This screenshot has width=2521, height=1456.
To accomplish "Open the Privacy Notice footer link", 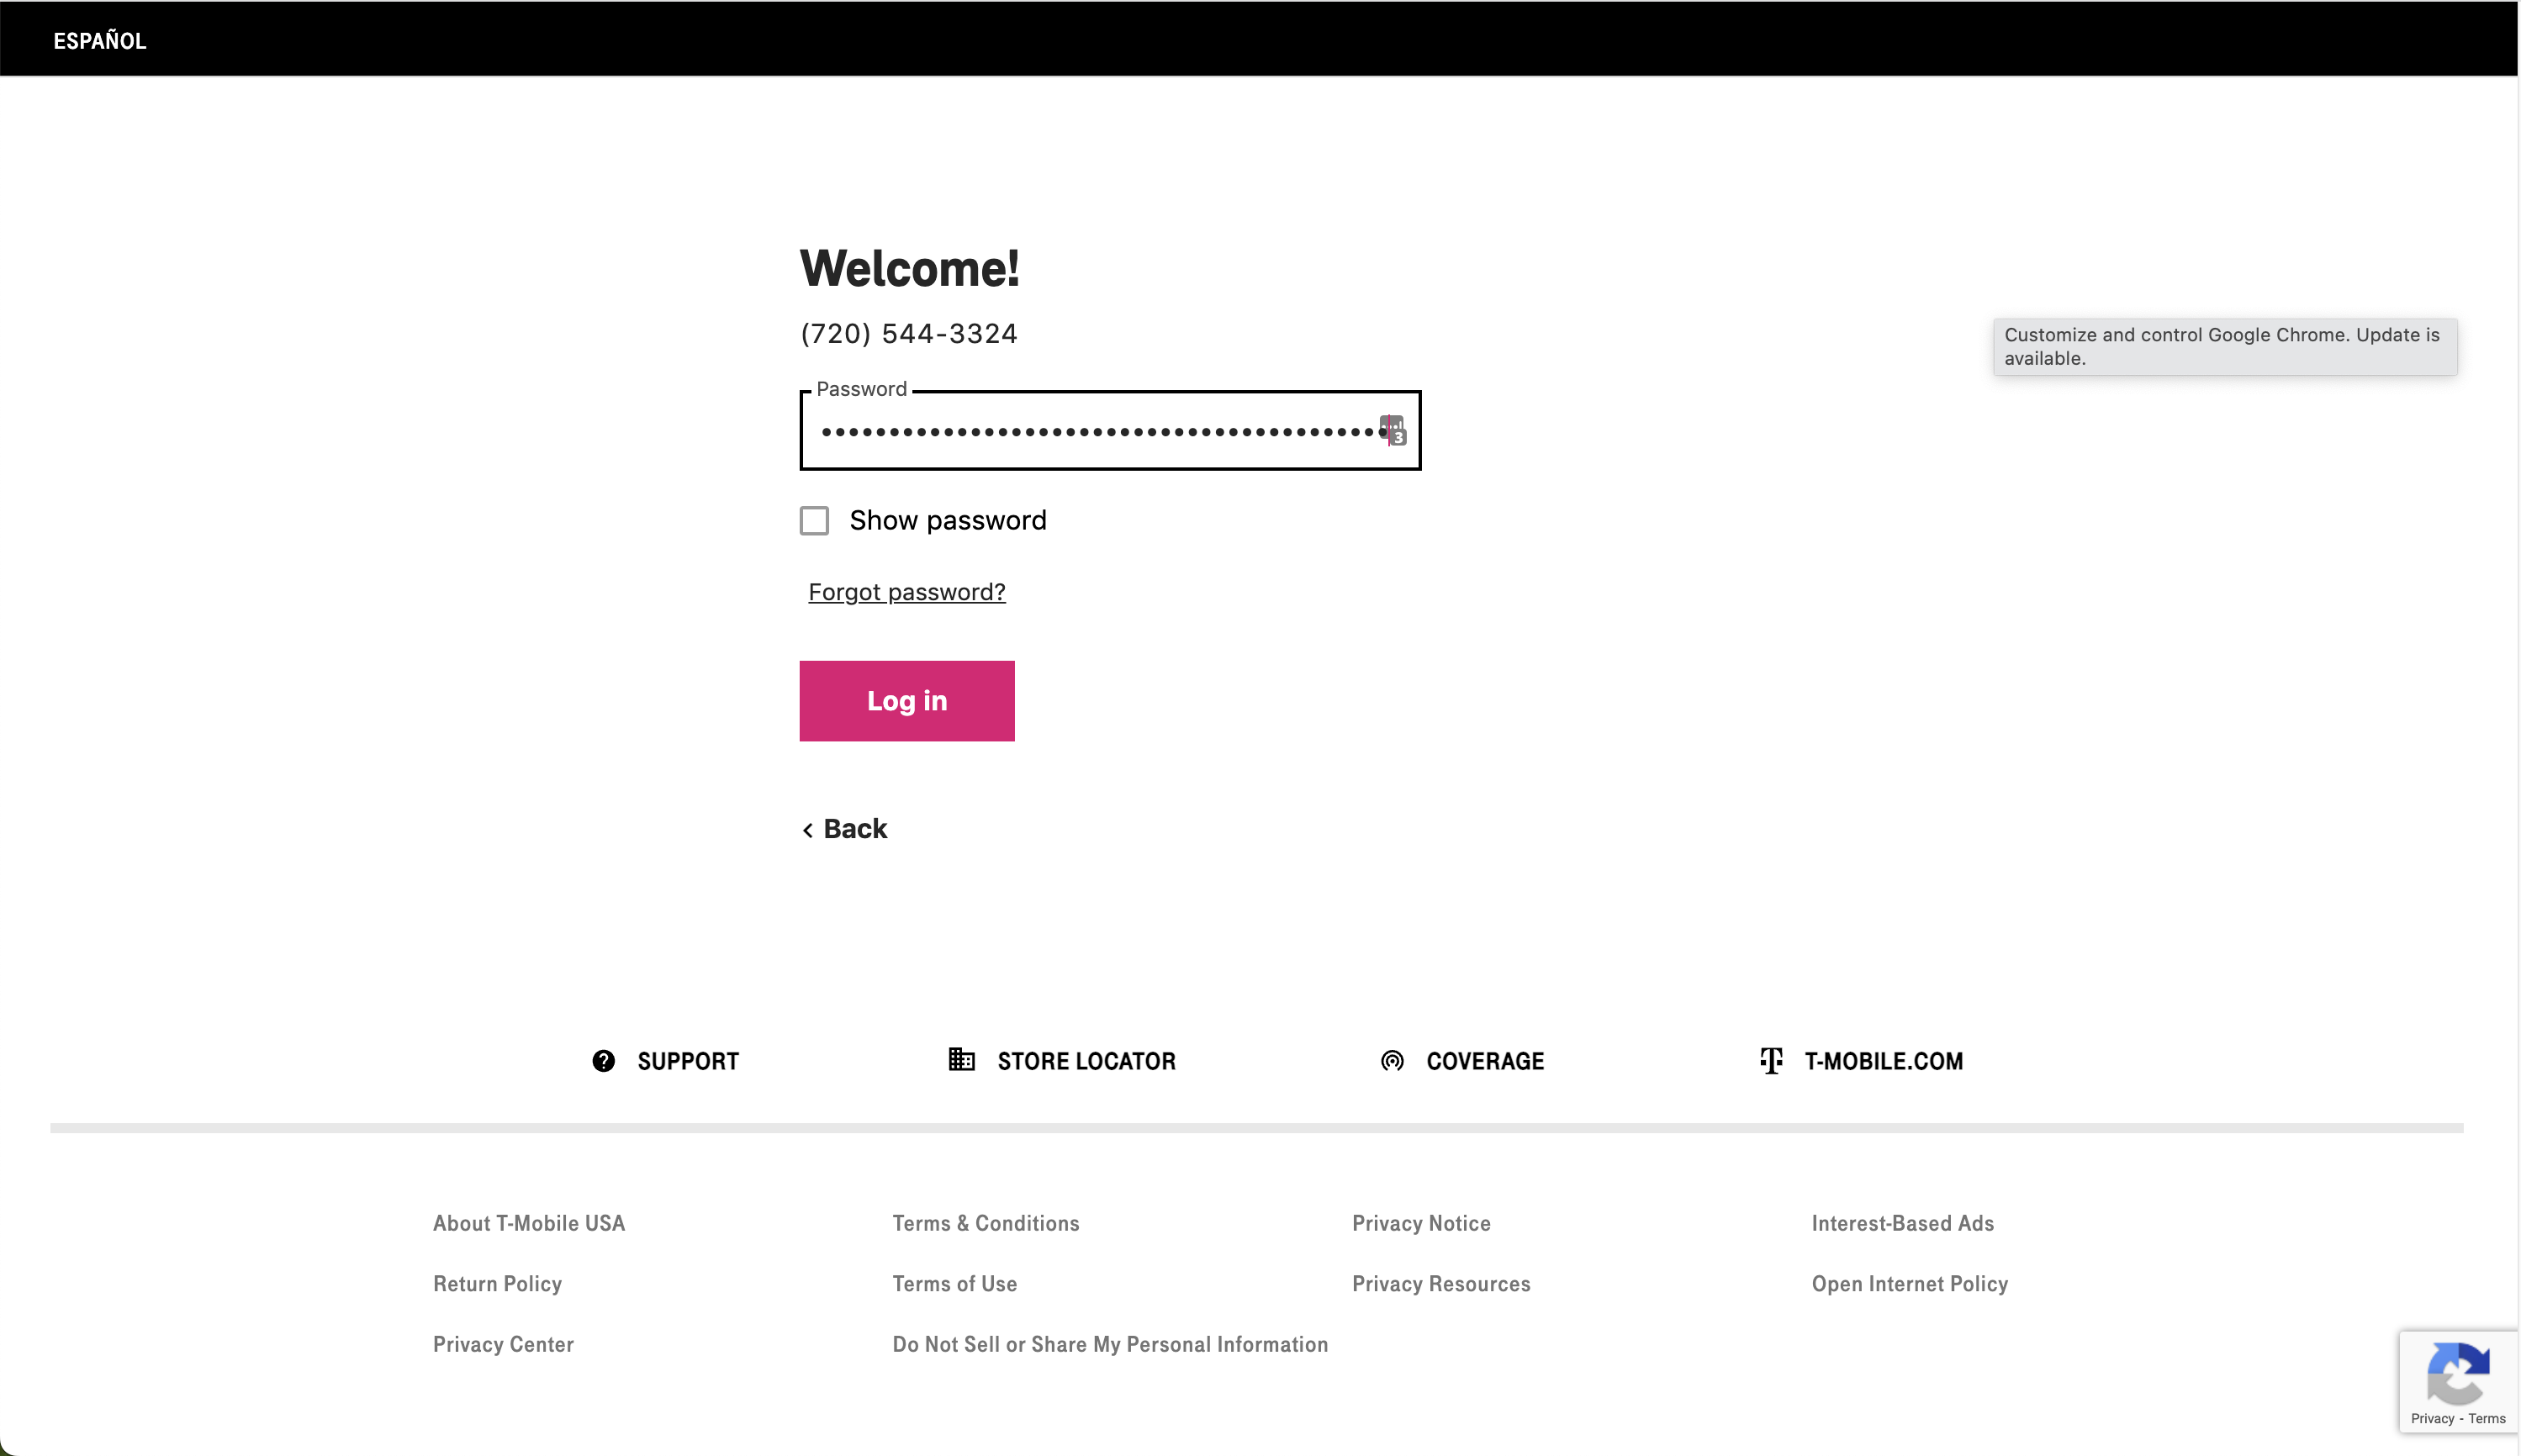I will [x=1420, y=1223].
